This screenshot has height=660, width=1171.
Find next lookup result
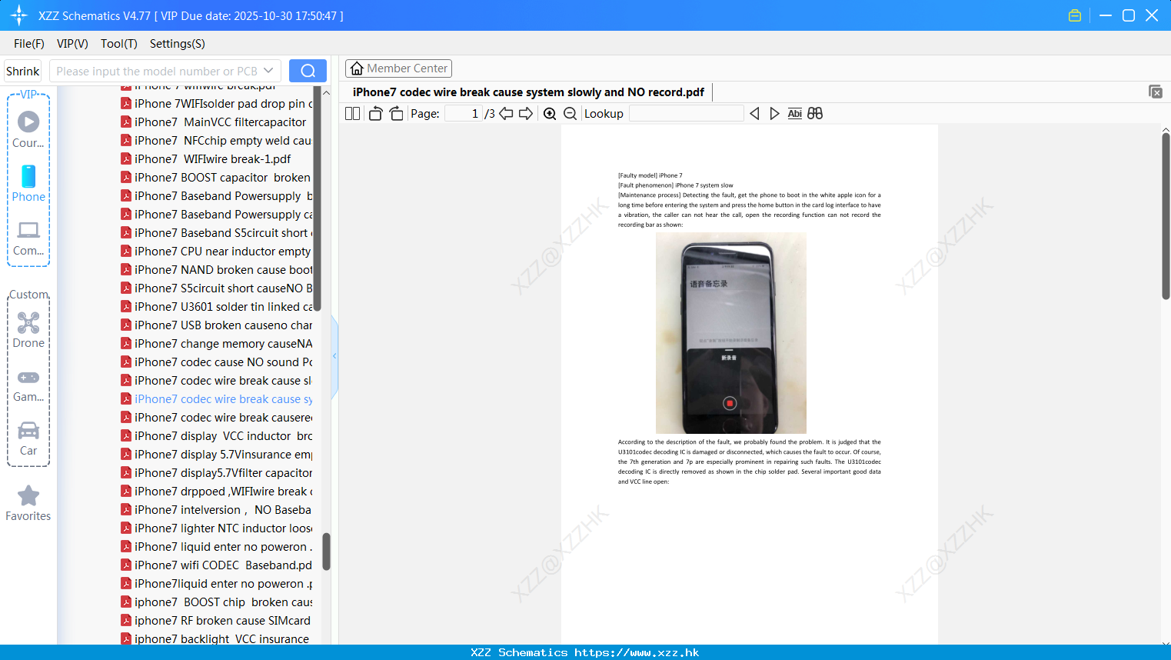pos(774,114)
